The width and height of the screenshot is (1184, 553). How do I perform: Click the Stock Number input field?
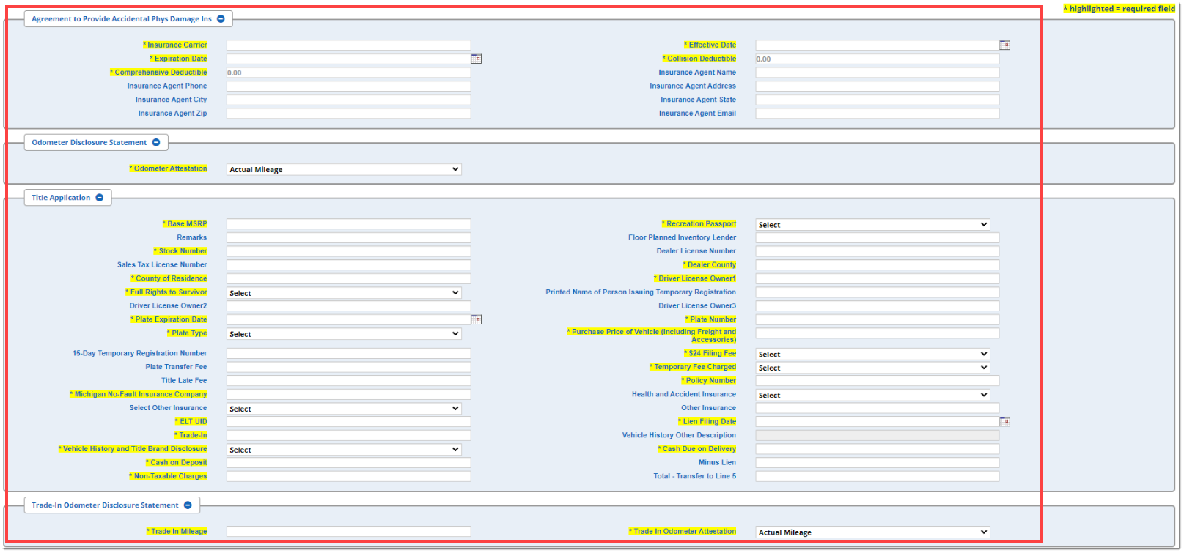point(348,251)
